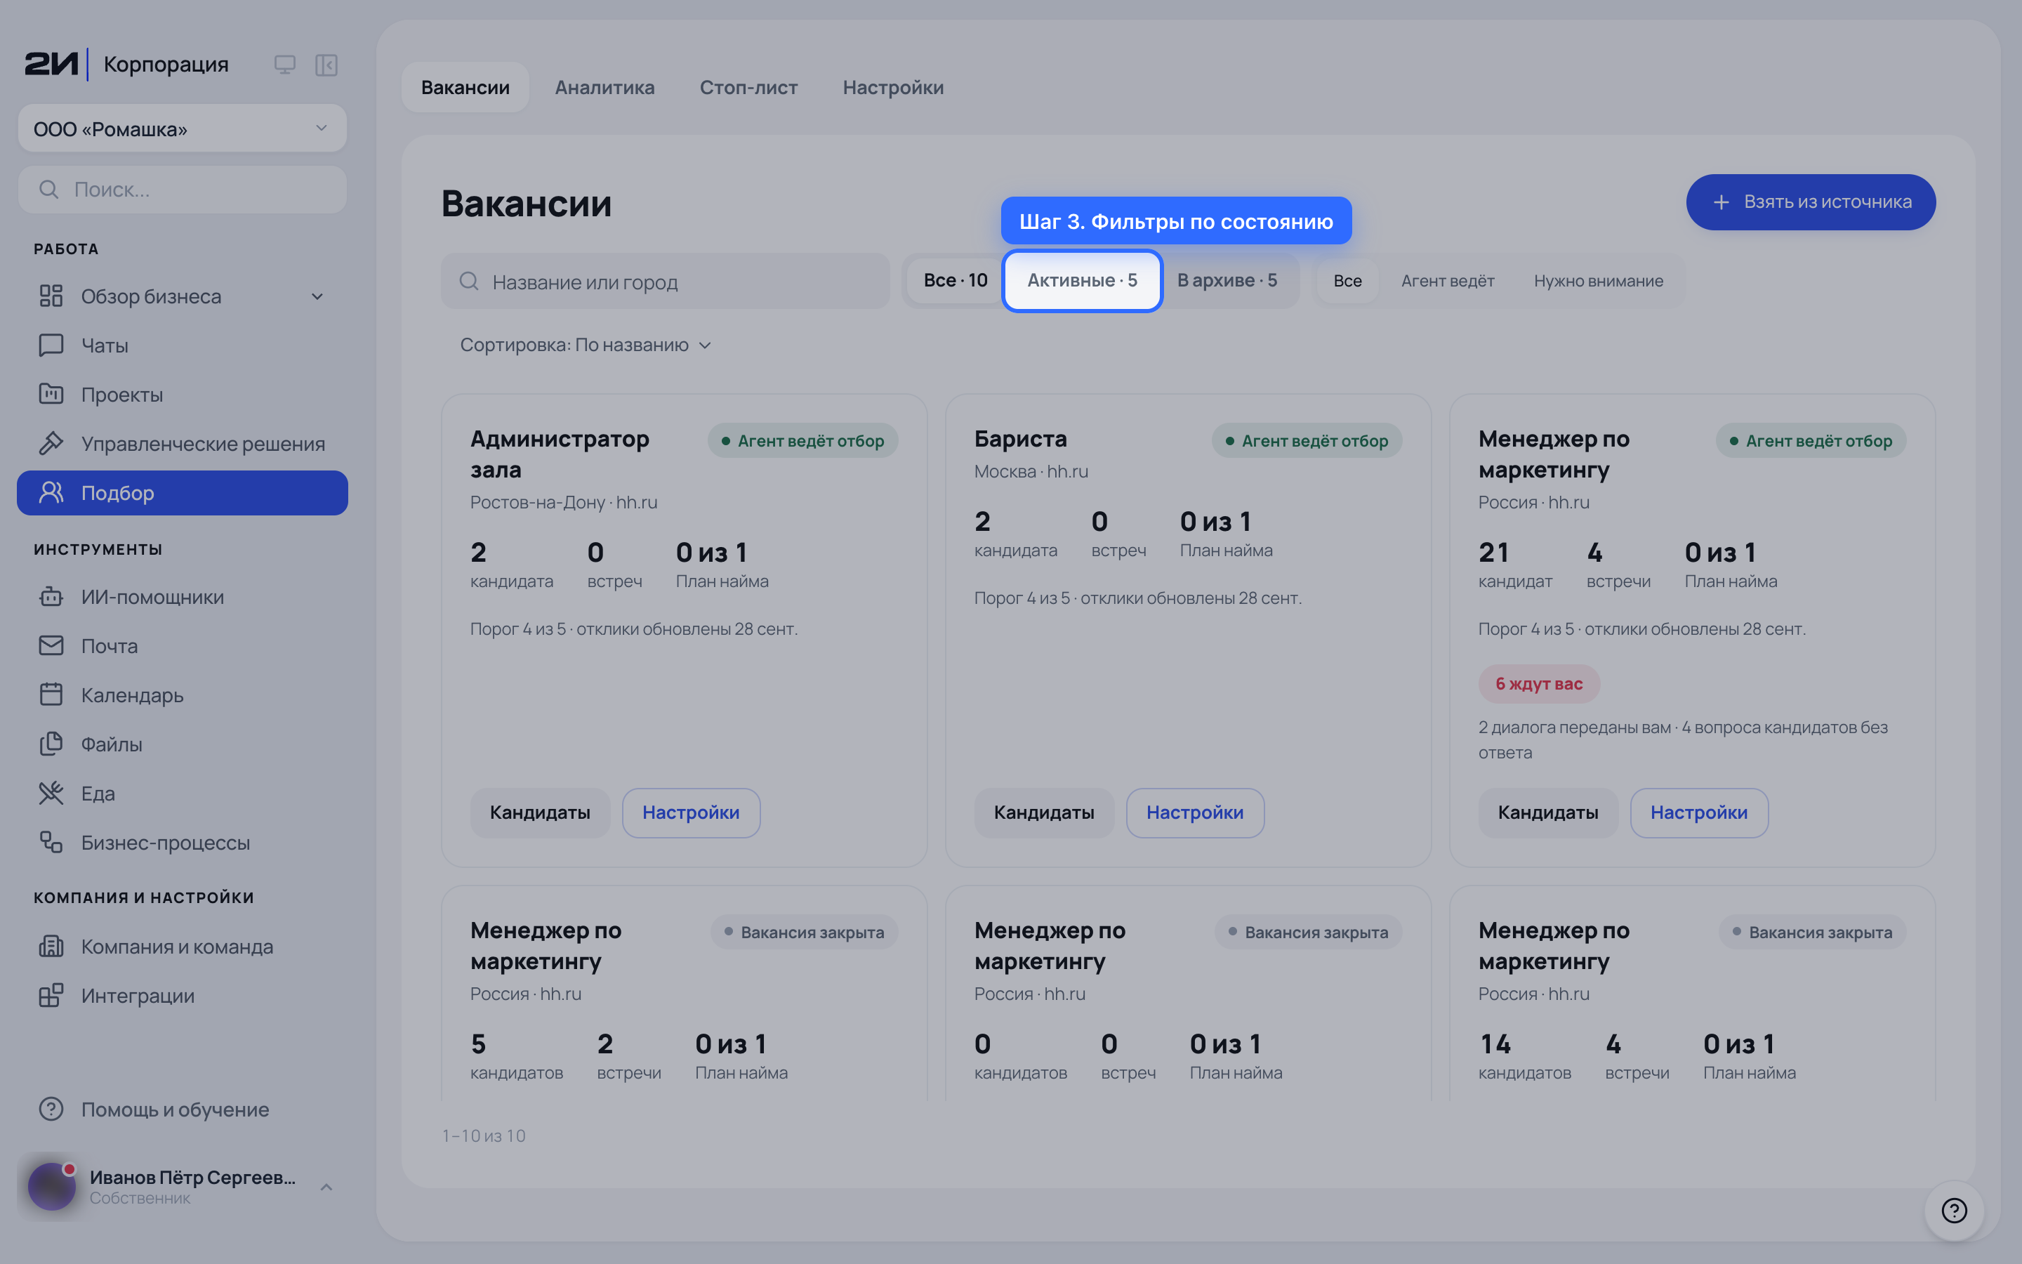The image size is (2022, 1264).
Task: Click the 2И Корпорация logo
Action: 126,65
